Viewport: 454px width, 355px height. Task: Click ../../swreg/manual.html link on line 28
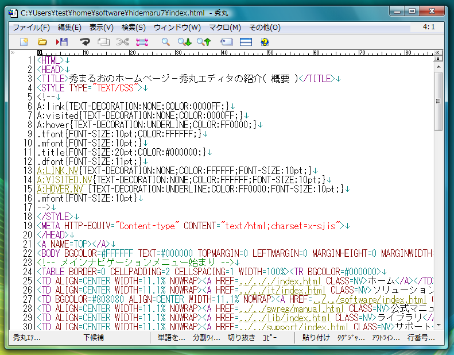(x=292, y=308)
